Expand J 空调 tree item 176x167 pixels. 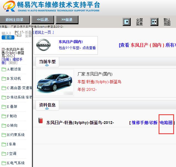[x=12, y=153]
